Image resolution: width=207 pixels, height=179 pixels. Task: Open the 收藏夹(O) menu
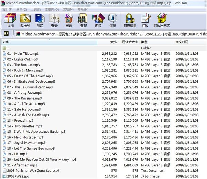coord(52,10)
